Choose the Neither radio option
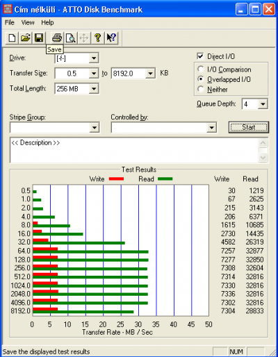This screenshot has height=357, width=278. click(200, 89)
